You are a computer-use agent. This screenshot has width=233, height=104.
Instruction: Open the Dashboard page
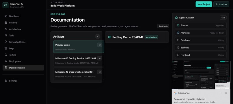(x=23, y=16)
